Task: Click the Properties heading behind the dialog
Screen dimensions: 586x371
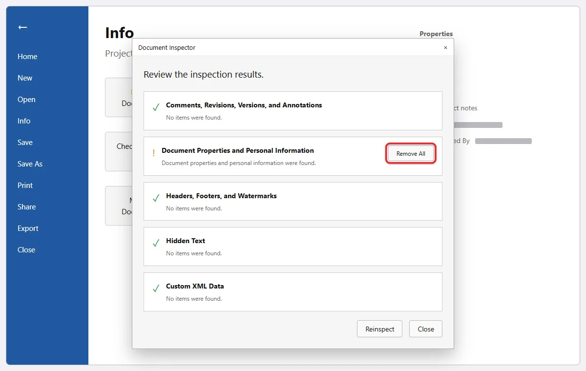Action: click(436, 34)
